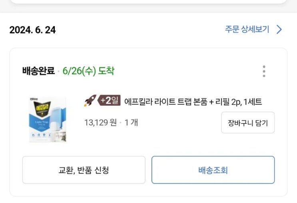Click the 2024. 6. 24 order date heading
This screenshot has height=203, width=297.
[32, 30]
